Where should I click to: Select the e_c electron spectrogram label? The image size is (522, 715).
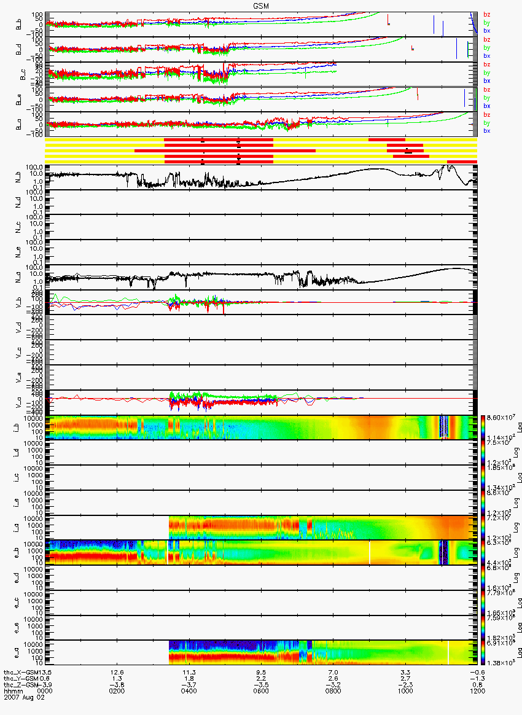16,603
